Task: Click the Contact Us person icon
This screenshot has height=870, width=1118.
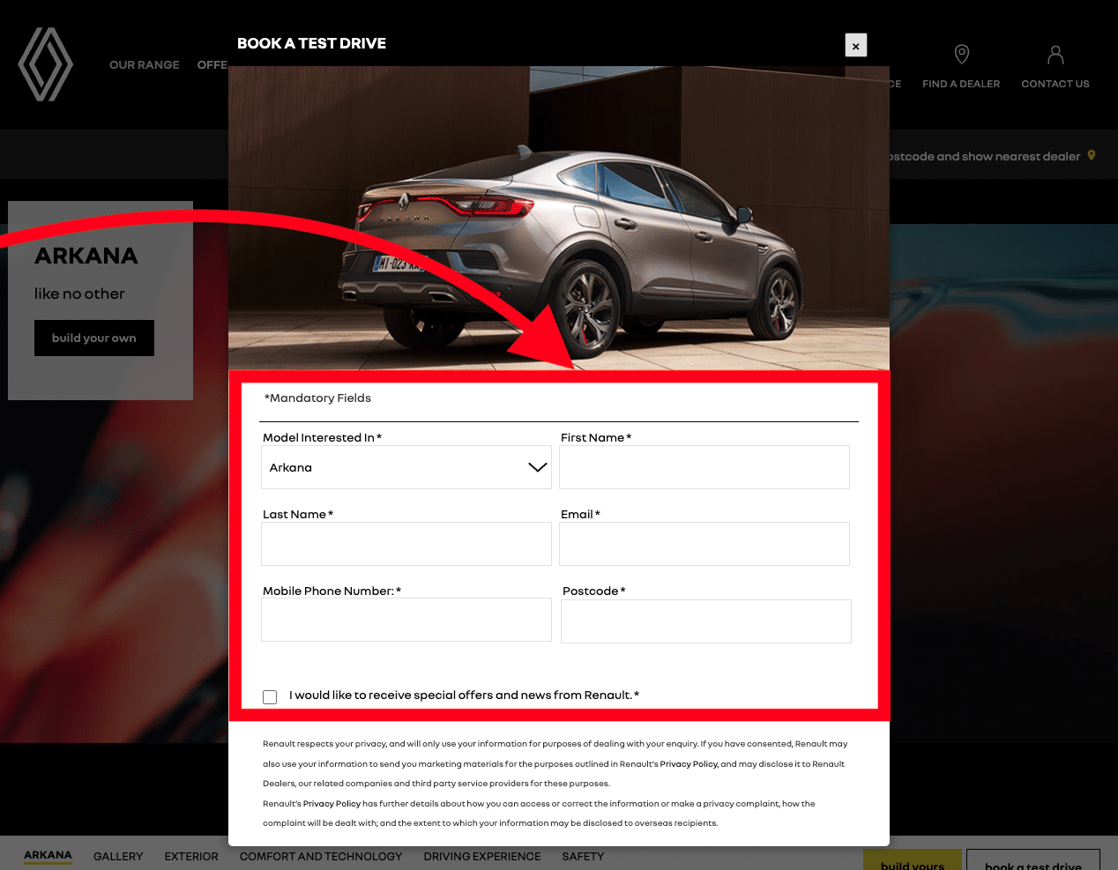Action: [1055, 55]
